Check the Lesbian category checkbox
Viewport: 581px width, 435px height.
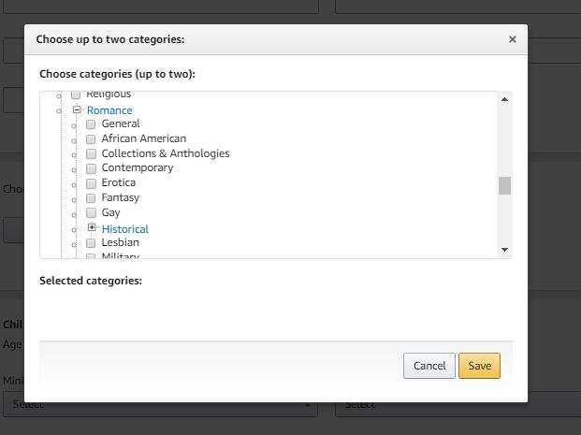[x=92, y=243]
